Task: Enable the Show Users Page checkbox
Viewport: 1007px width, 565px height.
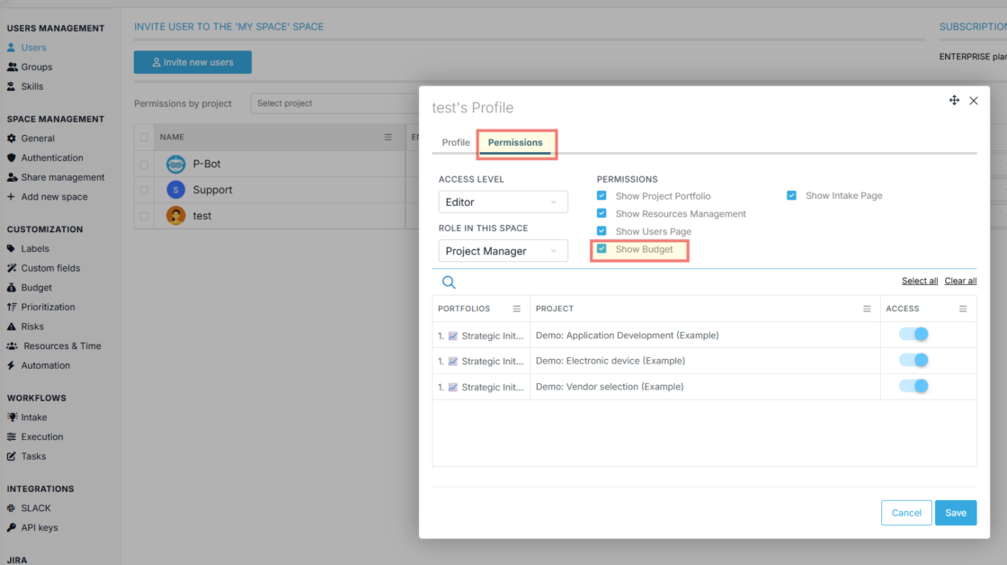Action: coord(602,231)
